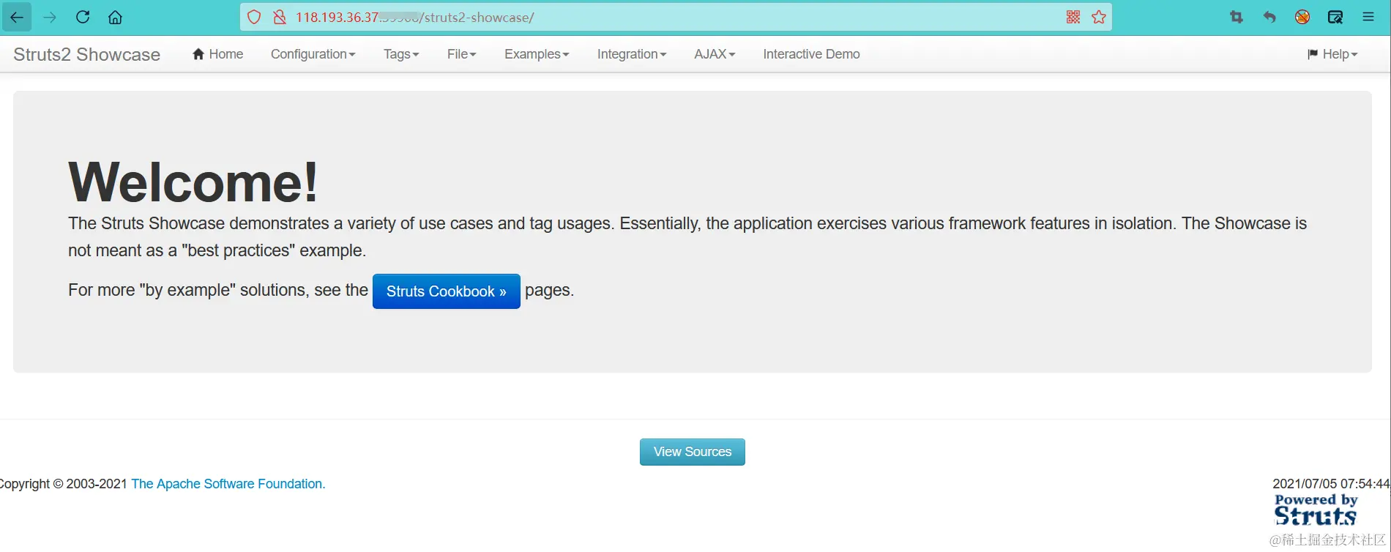Click the View Sources button
The width and height of the screenshot is (1391, 552).
click(x=693, y=452)
